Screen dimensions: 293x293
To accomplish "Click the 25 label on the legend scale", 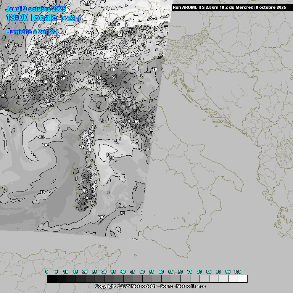I will tap(94, 272).
